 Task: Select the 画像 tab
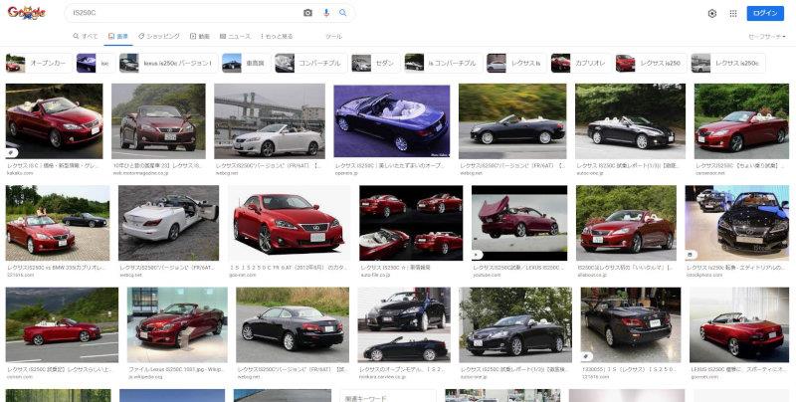click(118, 36)
